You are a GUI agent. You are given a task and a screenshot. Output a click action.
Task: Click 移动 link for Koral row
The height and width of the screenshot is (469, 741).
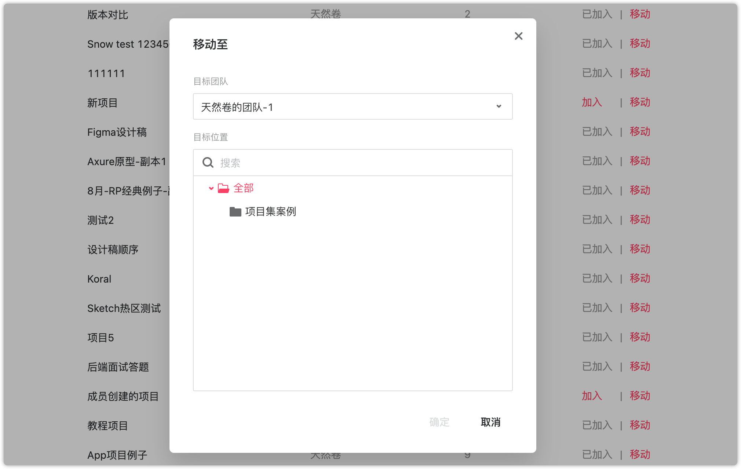[640, 279]
